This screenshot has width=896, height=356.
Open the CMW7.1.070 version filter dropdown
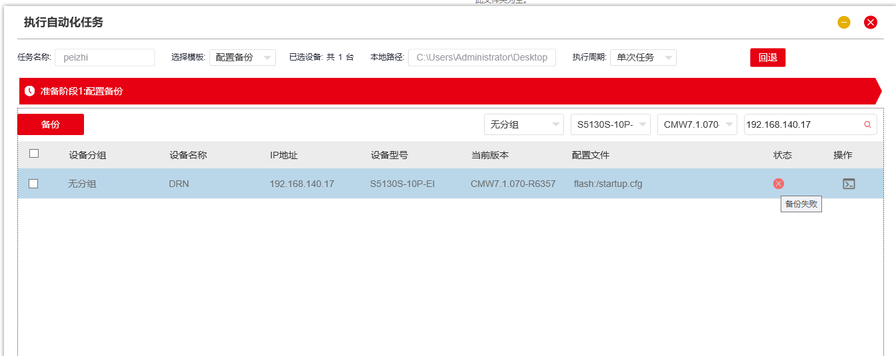pos(697,124)
